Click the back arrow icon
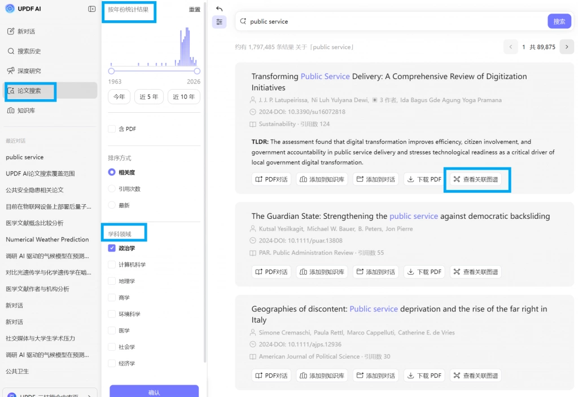This screenshot has height=397, width=578. (220, 8)
